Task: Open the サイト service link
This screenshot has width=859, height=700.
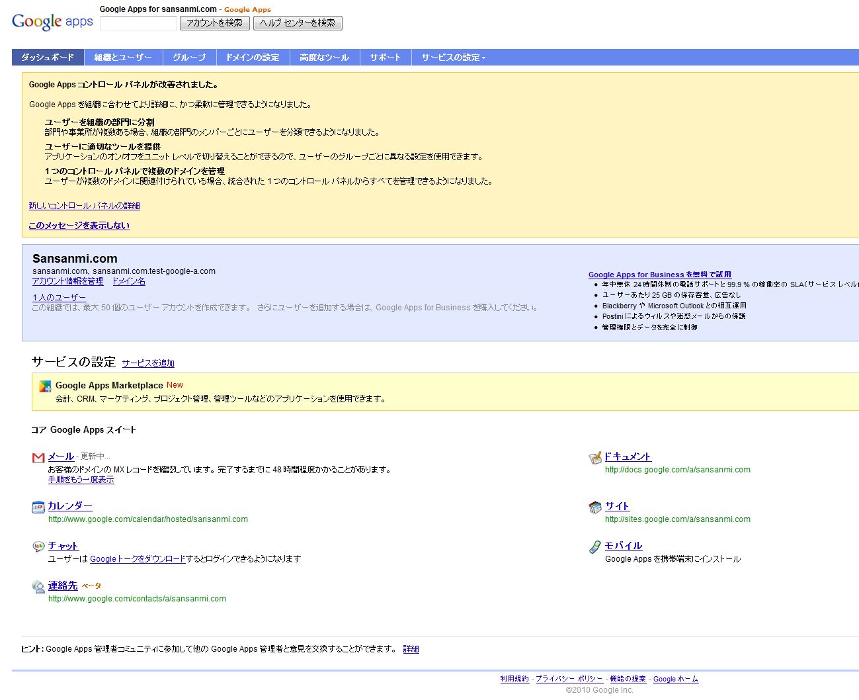Action: 617,506
